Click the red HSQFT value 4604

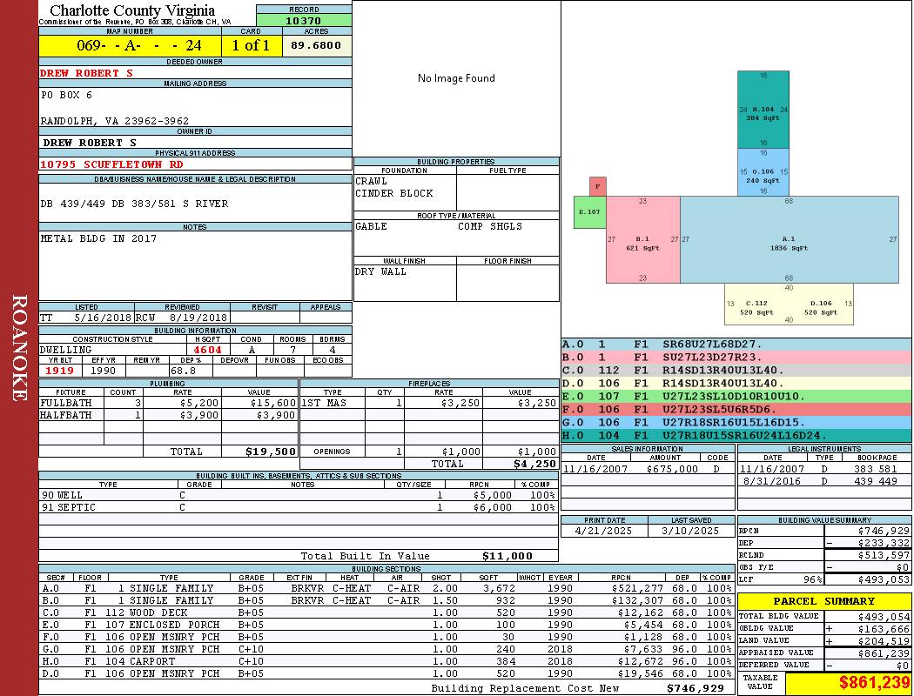207,350
